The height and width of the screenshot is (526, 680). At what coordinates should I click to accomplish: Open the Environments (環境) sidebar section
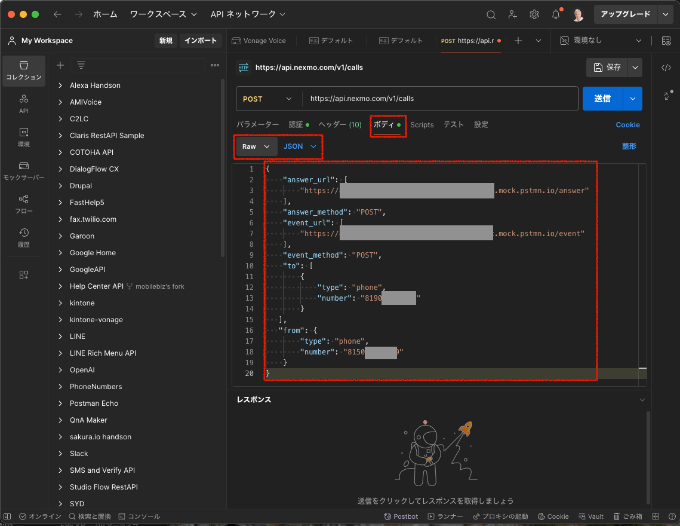pos(24,137)
